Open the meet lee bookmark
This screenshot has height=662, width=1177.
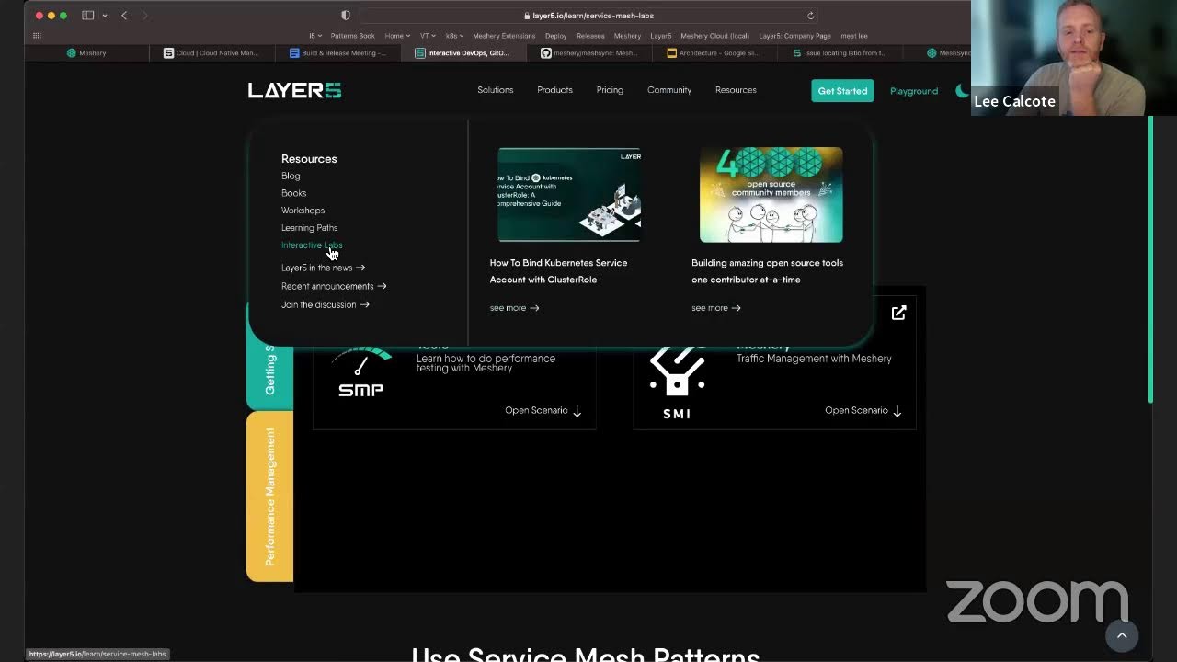(854, 36)
